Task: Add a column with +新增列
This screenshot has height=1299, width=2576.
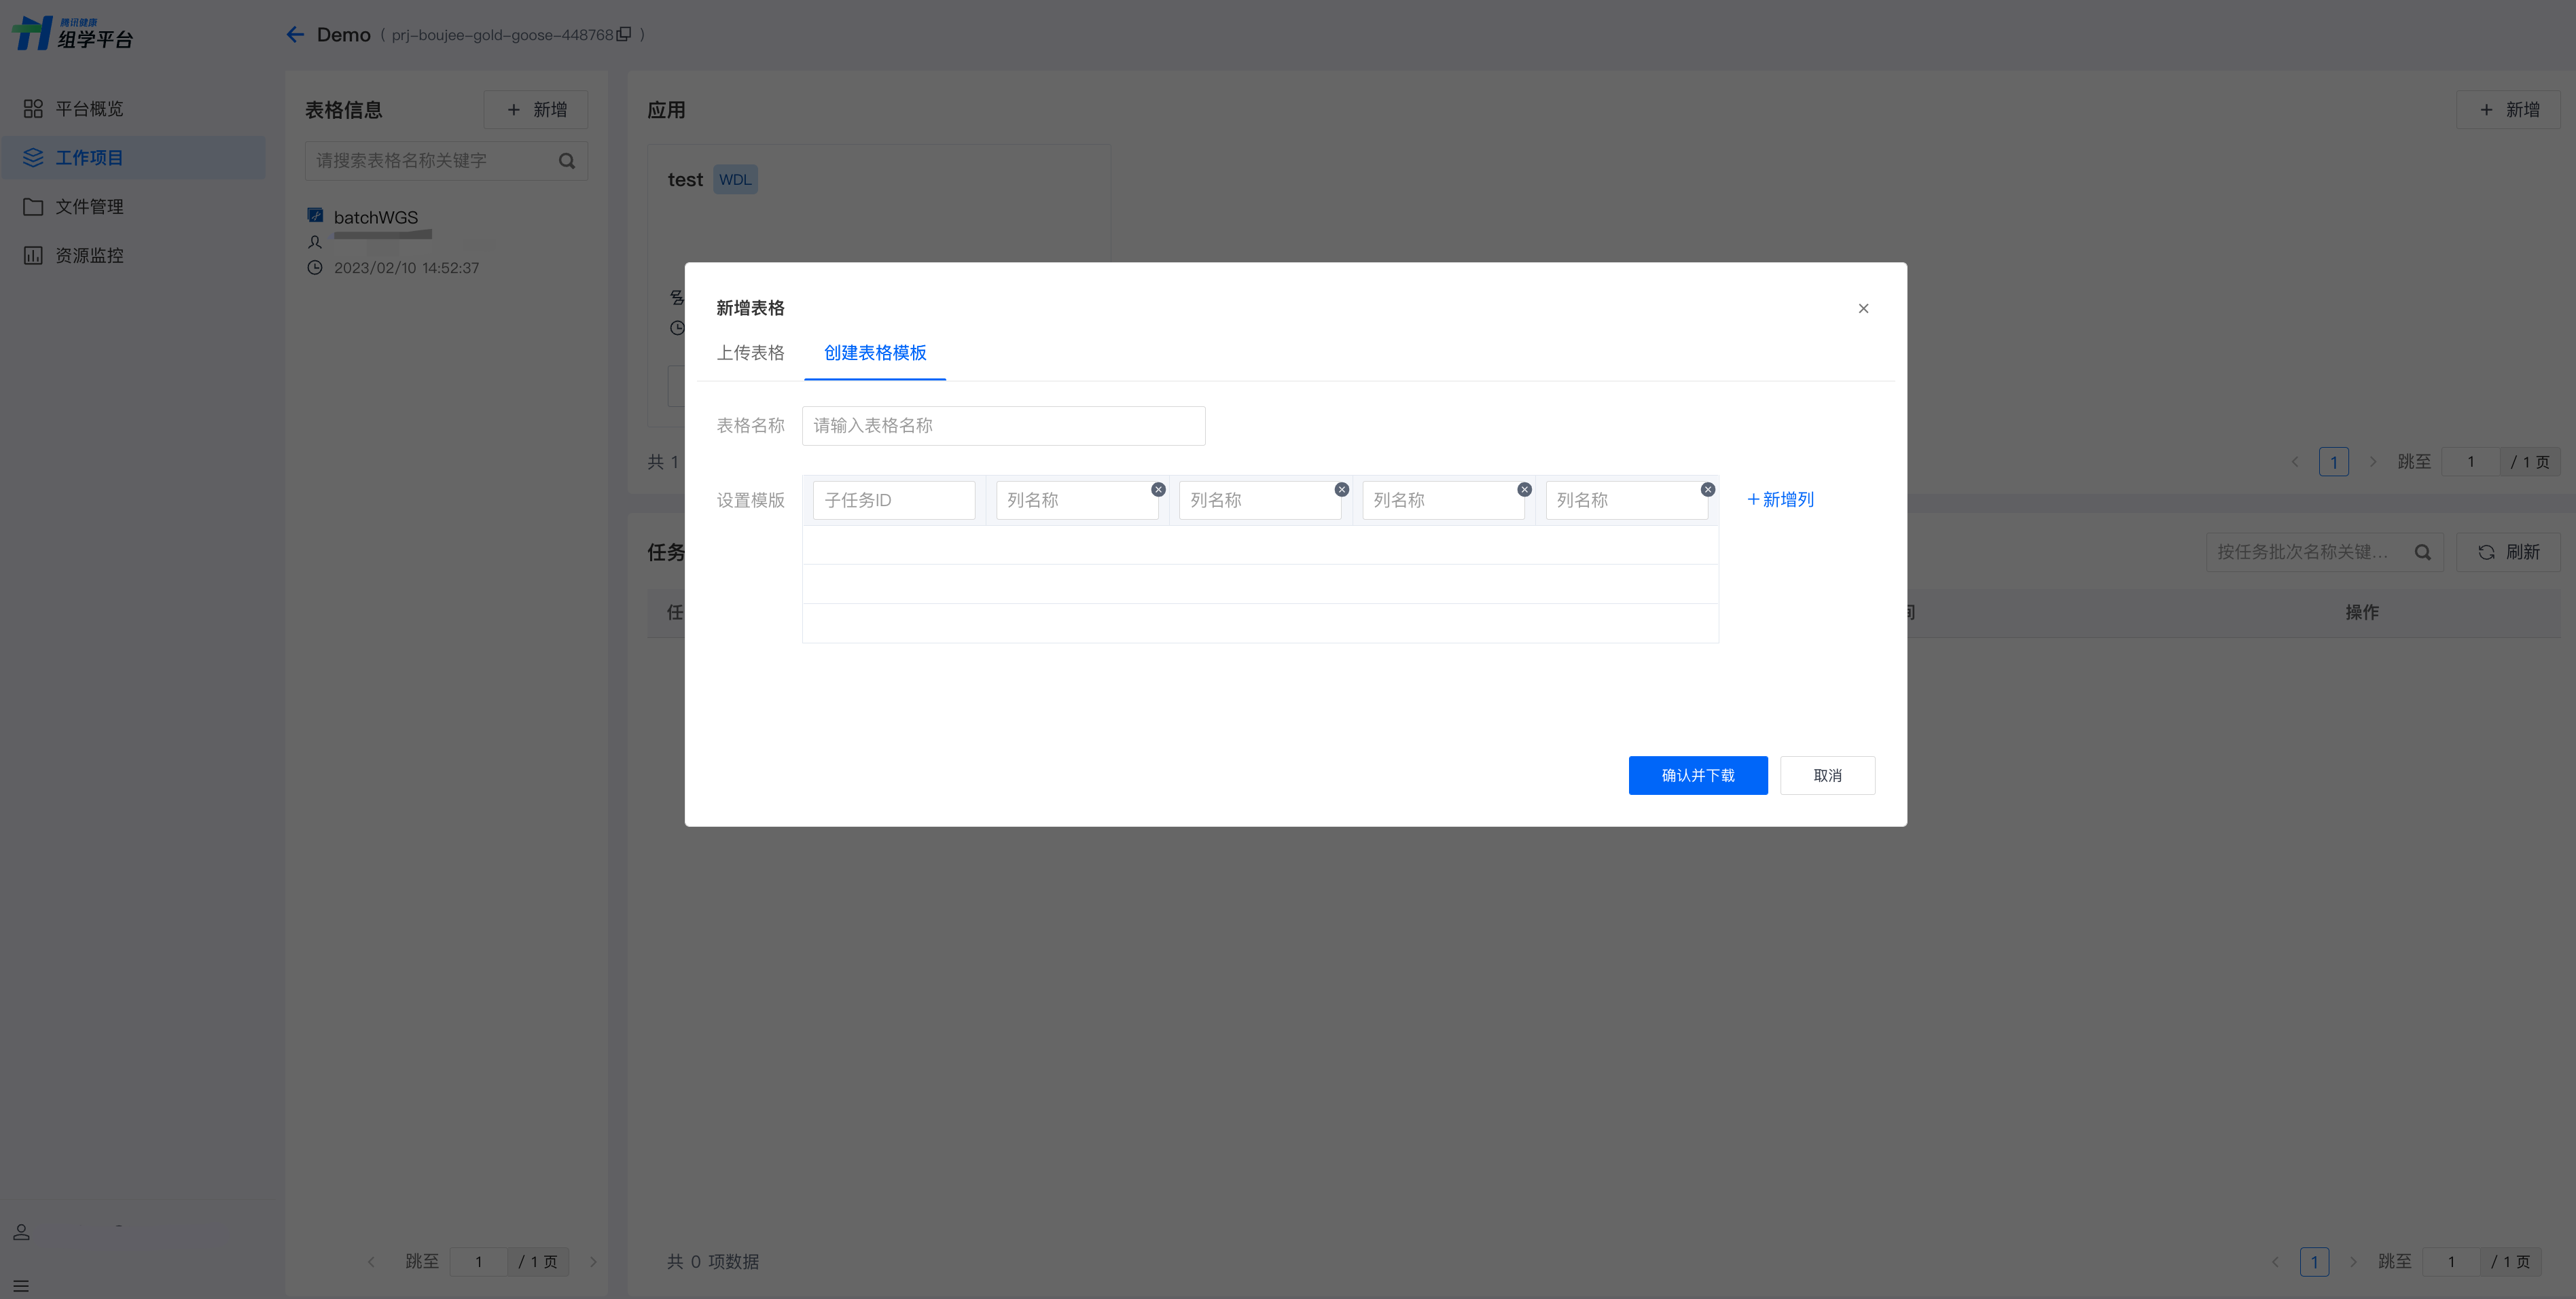Action: [x=1780, y=499]
